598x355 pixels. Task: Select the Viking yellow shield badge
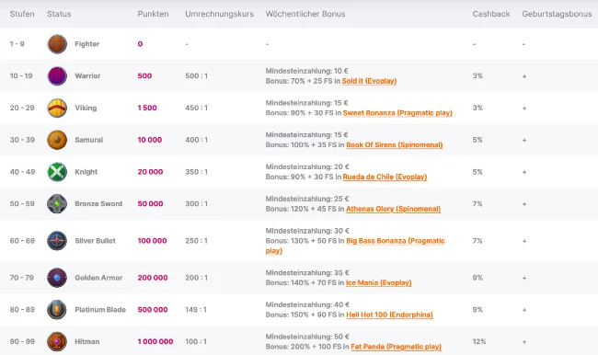coord(57,108)
